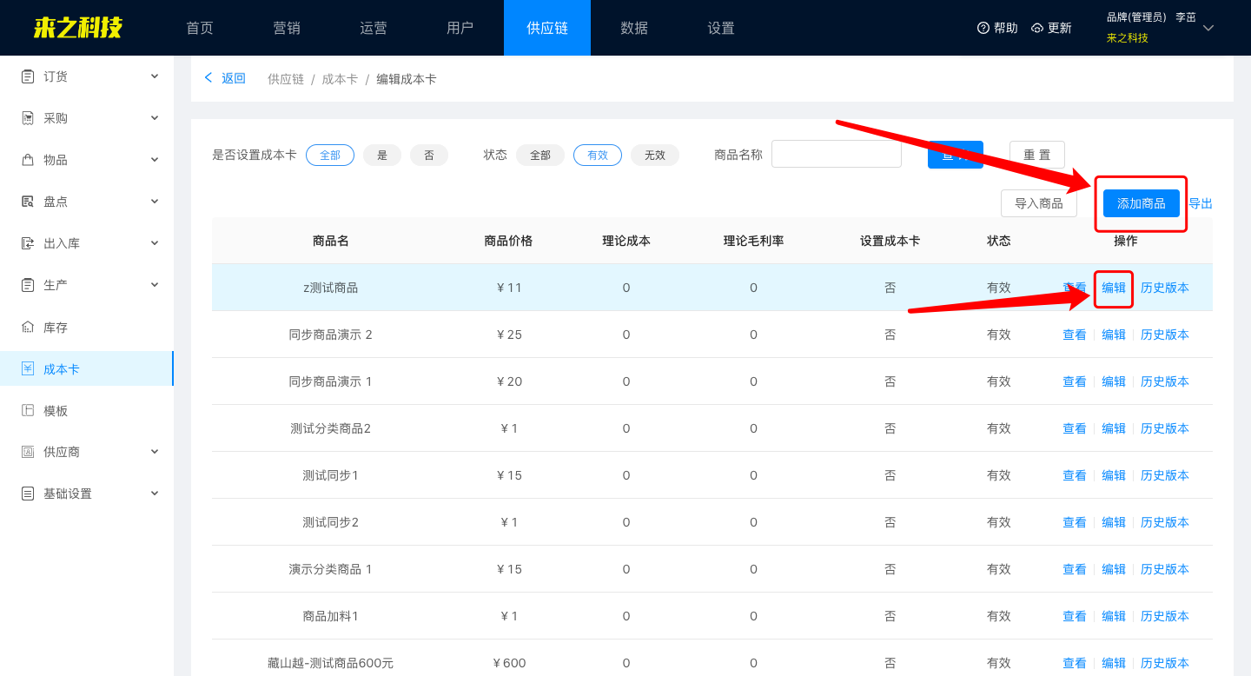Click the 出入库 sidebar icon
The height and width of the screenshot is (676, 1251).
(x=28, y=243)
